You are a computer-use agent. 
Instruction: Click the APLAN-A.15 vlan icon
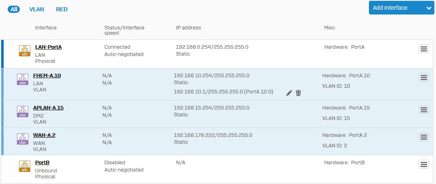(23, 112)
